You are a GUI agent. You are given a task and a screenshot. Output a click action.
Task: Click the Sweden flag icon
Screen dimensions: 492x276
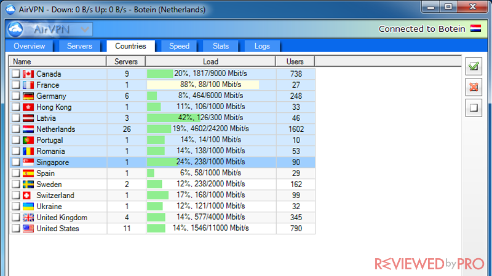(28, 185)
